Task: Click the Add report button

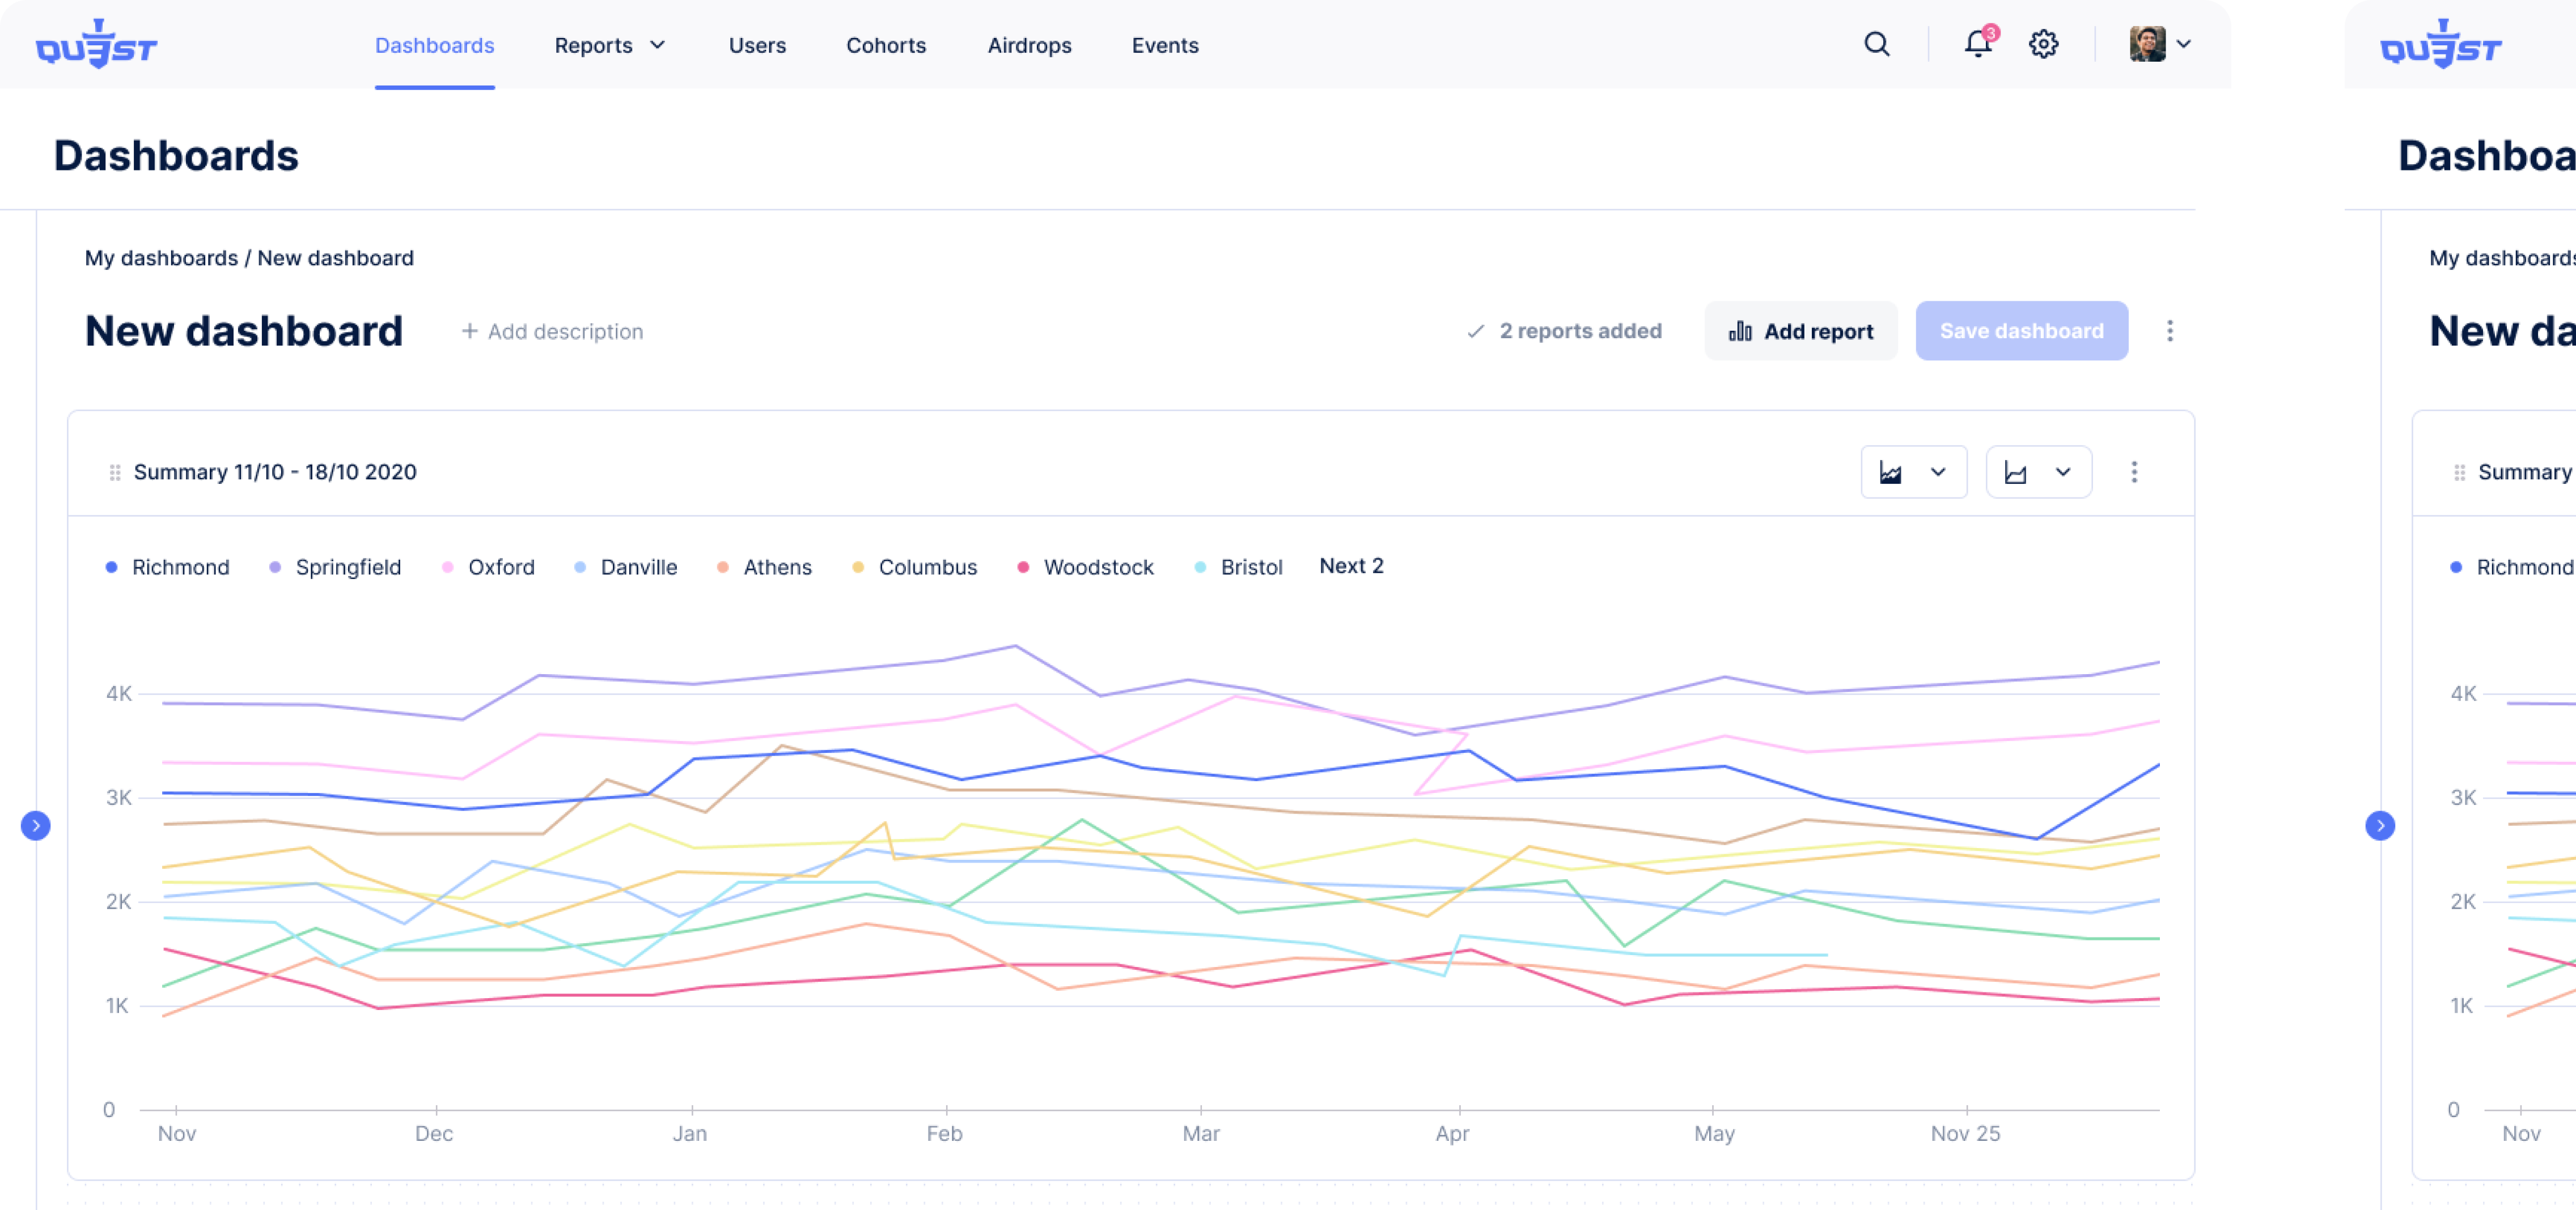Action: [x=1800, y=331]
